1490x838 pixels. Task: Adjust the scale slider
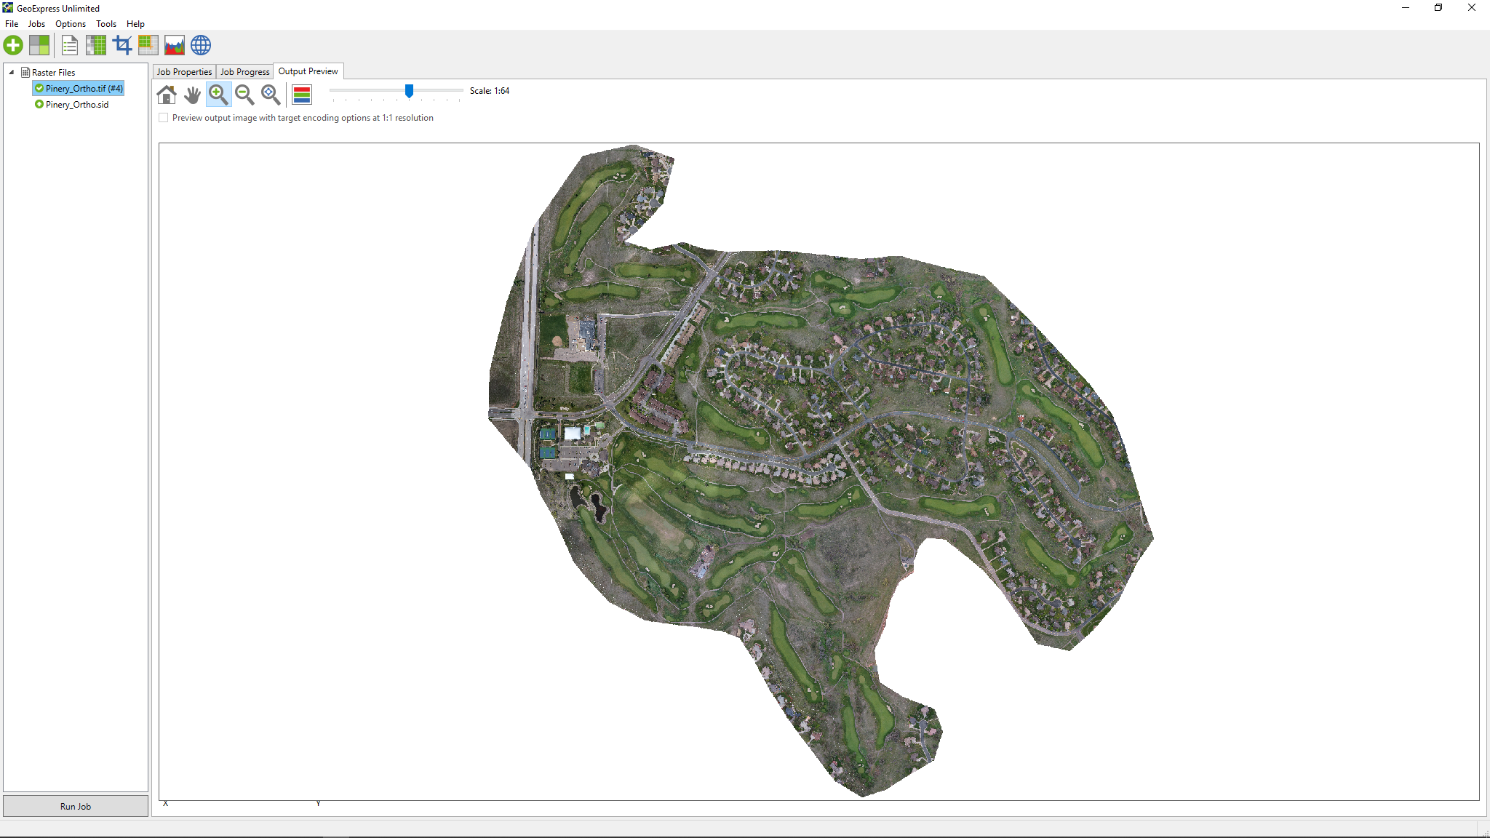[409, 92]
